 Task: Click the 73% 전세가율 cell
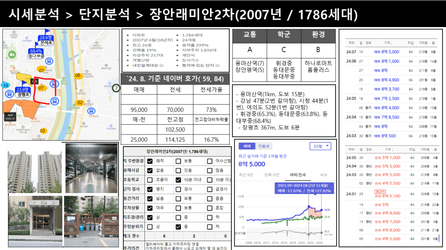211,110
